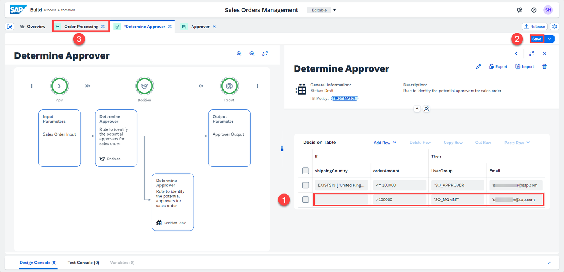Viewport: 564px width, 272px height.
Task: Click the SAP logo
Action: tap(18, 10)
